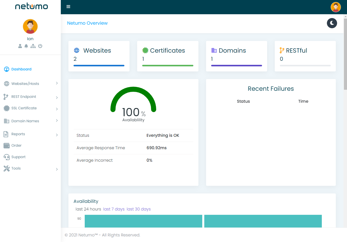The height and width of the screenshot is (242, 347).
Task: Click the "690.92ms" response time value
Action: (156, 148)
